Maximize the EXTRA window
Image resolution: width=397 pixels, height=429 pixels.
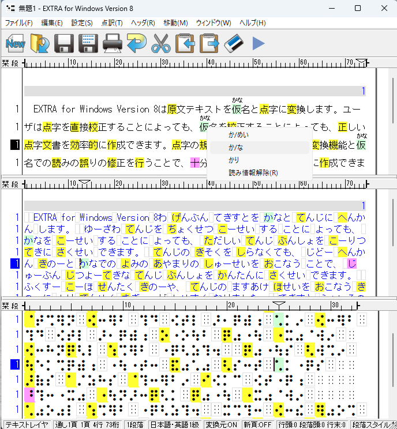click(x=358, y=8)
